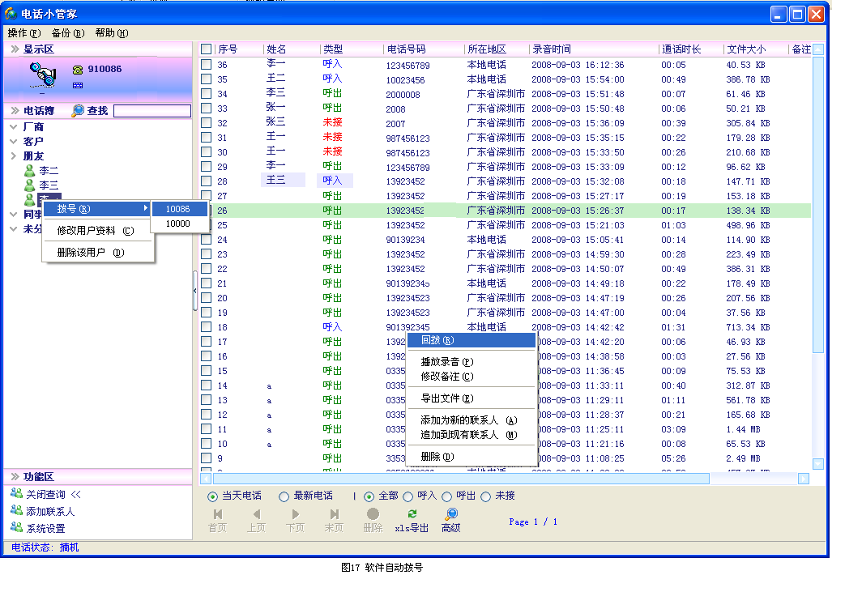Click 关闭查询 link in function panel
The width and height of the screenshot is (862, 592).
coord(45,494)
